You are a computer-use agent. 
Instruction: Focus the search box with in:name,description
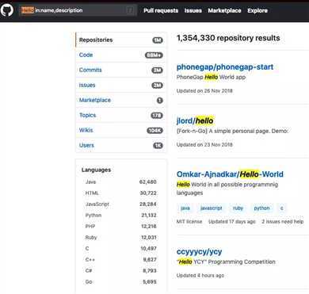point(78,10)
